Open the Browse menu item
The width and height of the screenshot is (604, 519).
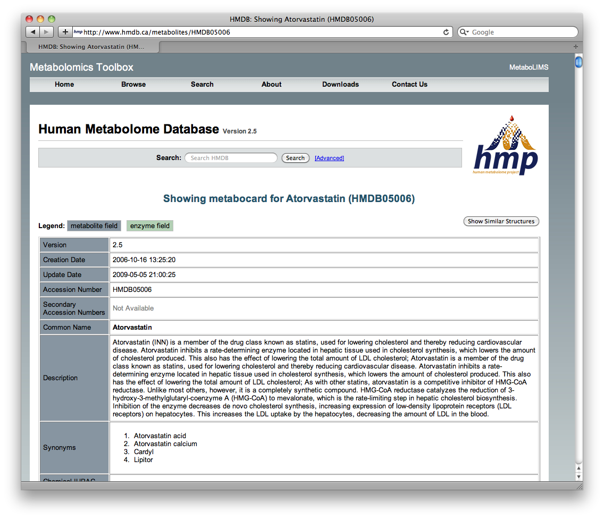coord(133,85)
